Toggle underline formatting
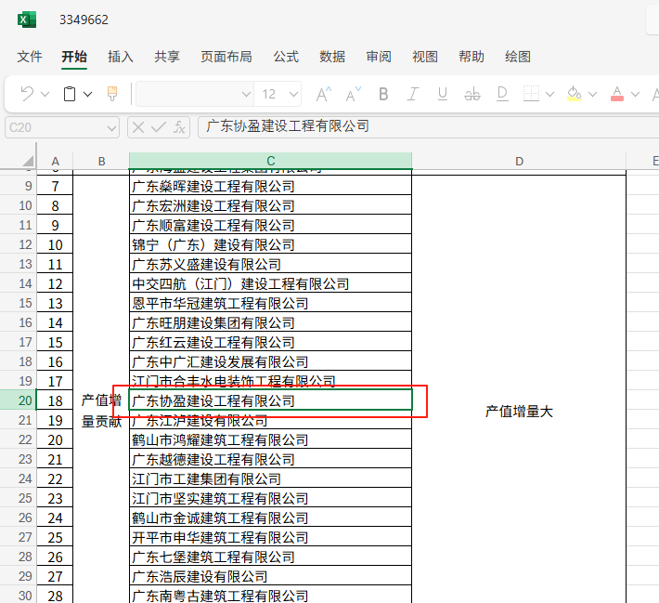The image size is (659, 603). [443, 94]
